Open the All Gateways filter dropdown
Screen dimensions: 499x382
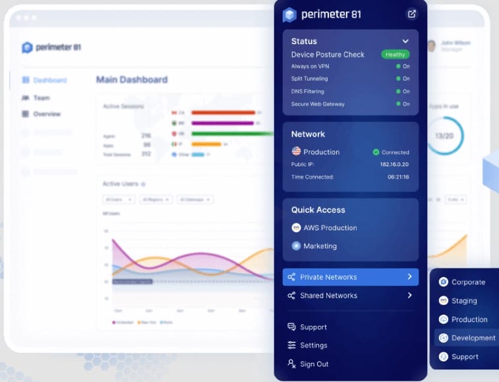click(195, 199)
